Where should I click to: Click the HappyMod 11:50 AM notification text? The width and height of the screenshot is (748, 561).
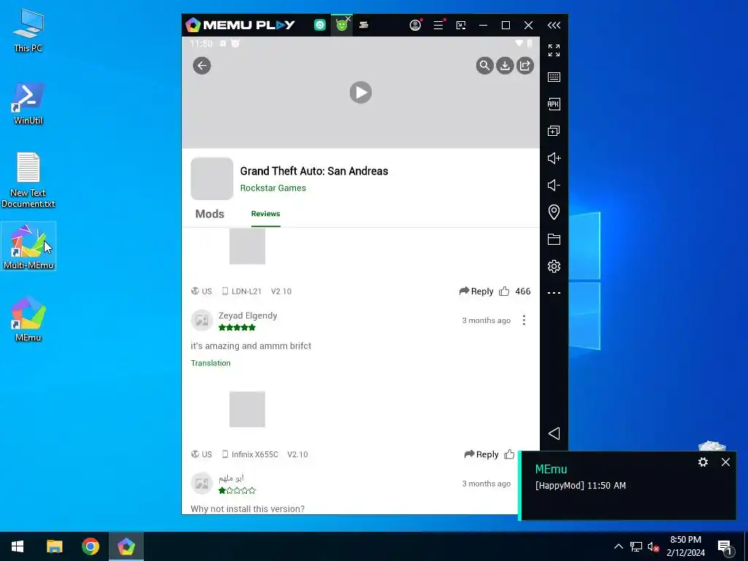(581, 486)
